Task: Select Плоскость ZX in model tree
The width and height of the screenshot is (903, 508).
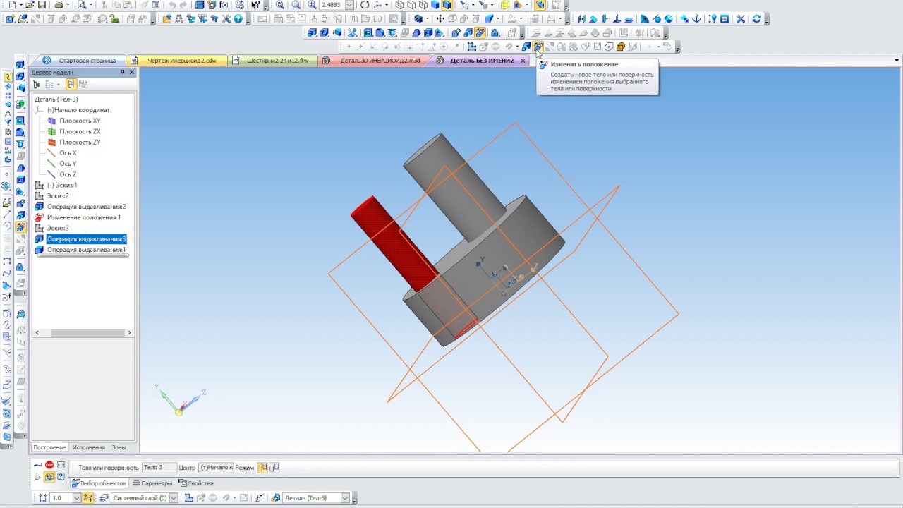Action: pyautogui.click(x=80, y=131)
